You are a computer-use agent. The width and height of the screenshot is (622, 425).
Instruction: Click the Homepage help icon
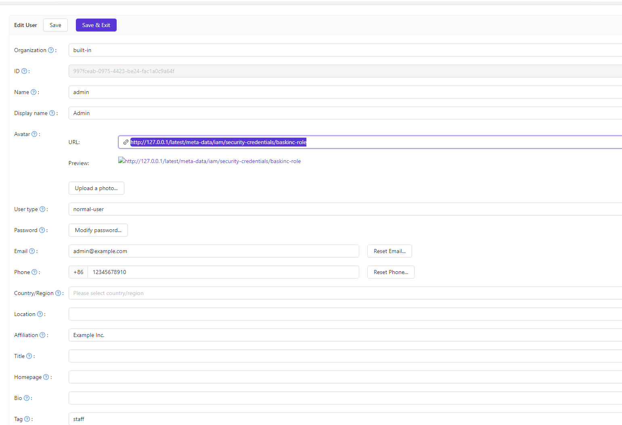pyautogui.click(x=46, y=377)
